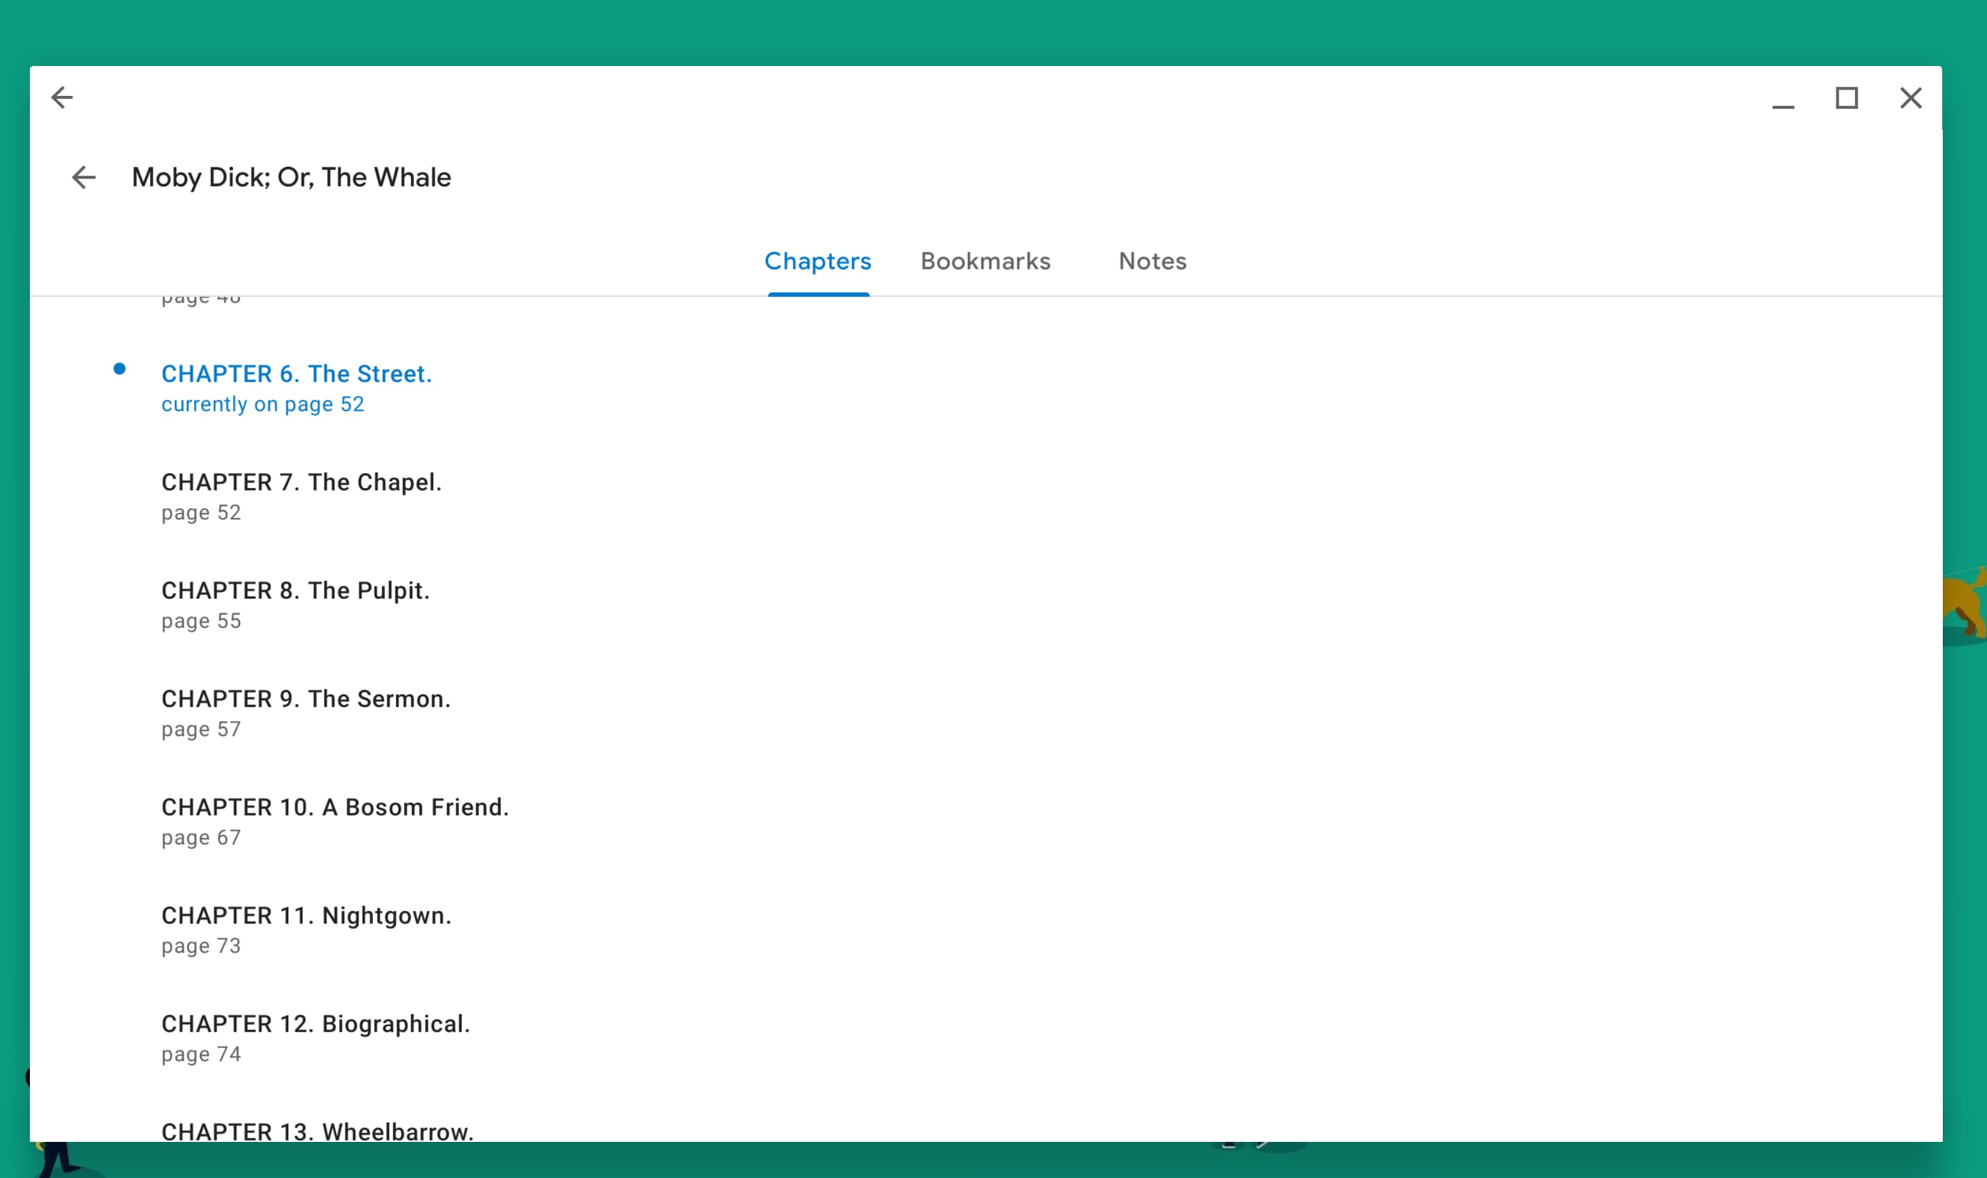Open Chapter 10. A Bosom Friend.

coord(335,808)
